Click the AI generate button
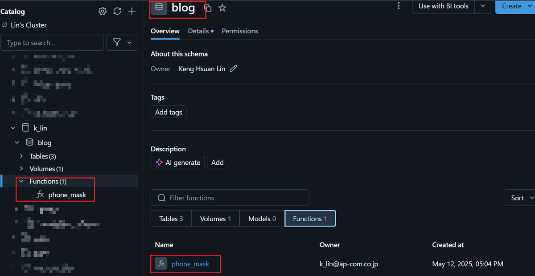The width and height of the screenshot is (535, 276). tap(178, 162)
